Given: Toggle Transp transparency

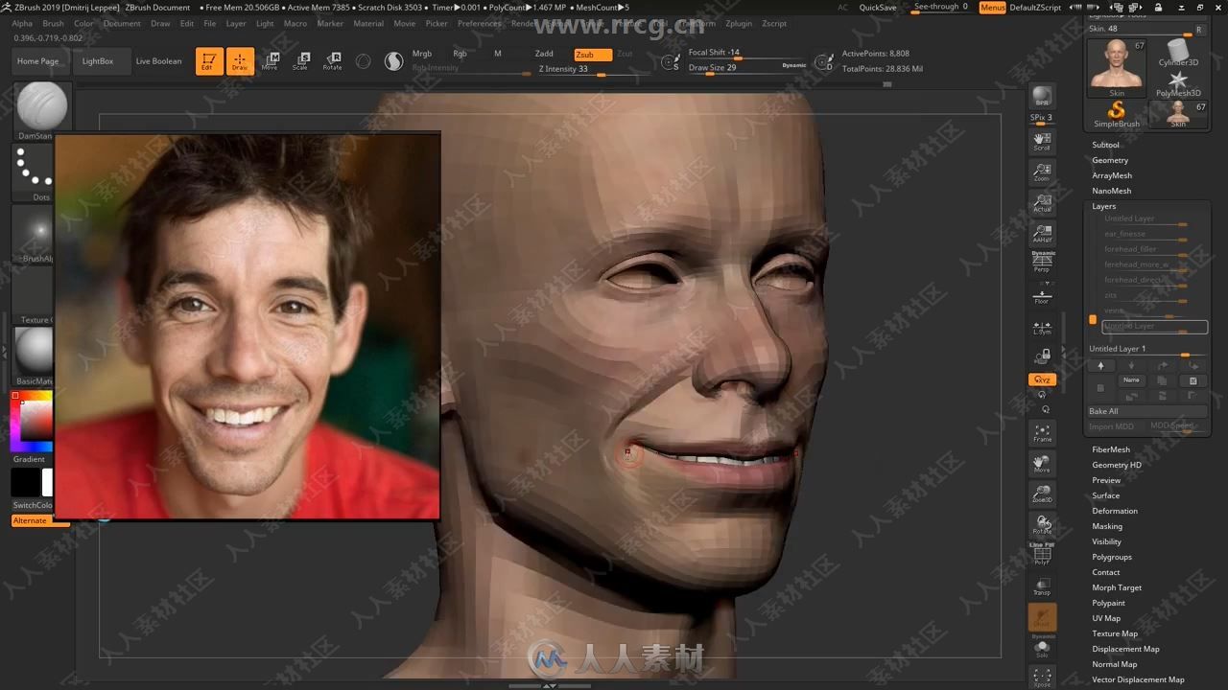Looking at the screenshot, I should [1042, 586].
